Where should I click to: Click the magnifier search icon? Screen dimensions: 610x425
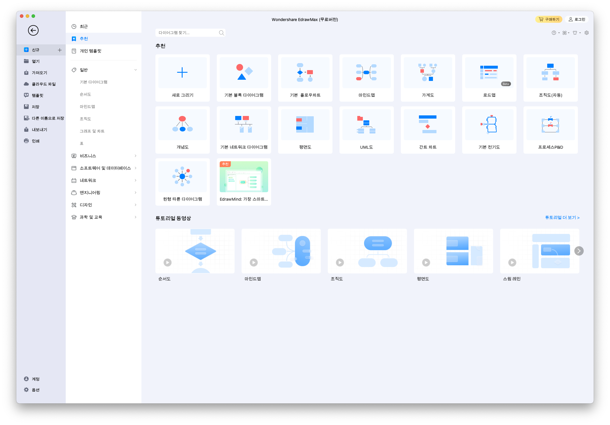pyautogui.click(x=221, y=33)
